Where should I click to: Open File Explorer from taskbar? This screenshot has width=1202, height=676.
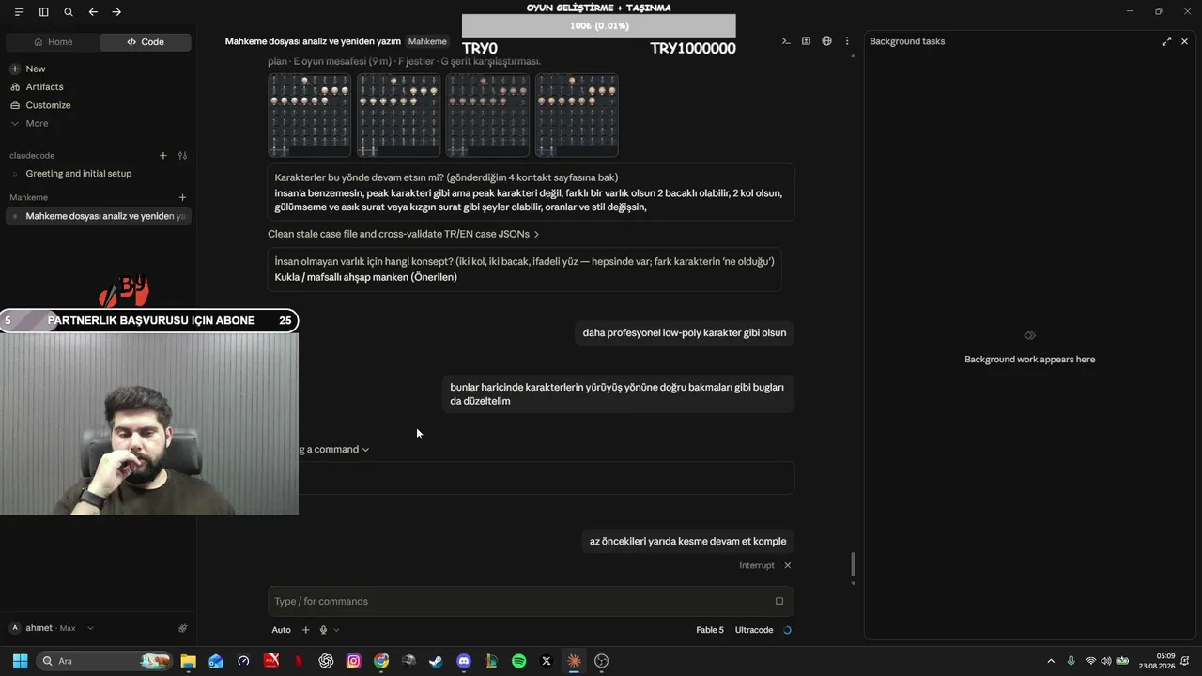click(188, 661)
